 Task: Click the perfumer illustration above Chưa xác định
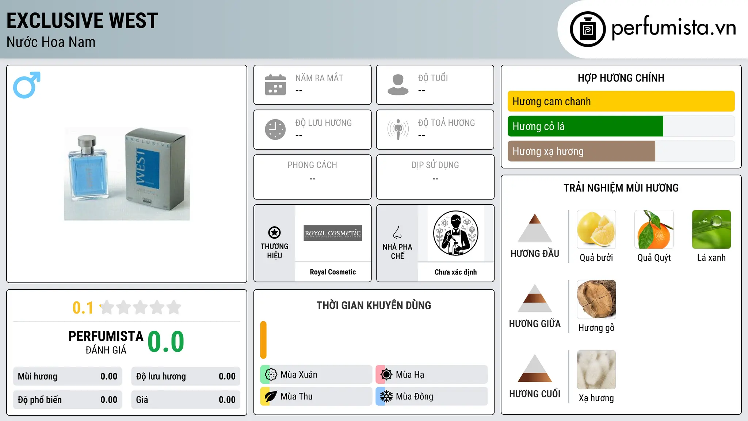tap(455, 233)
